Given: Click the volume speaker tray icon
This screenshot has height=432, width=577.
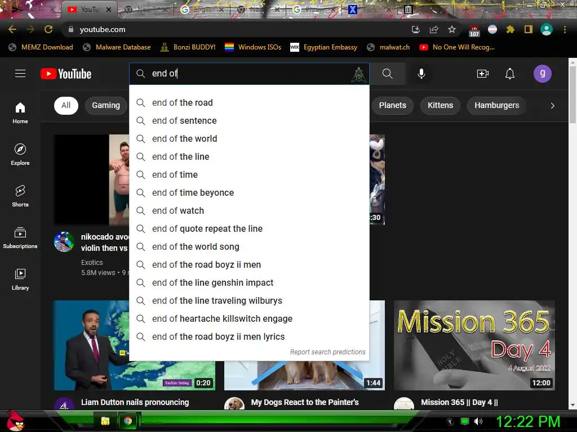Looking at the screenshot, I should [x=478, y=421].
